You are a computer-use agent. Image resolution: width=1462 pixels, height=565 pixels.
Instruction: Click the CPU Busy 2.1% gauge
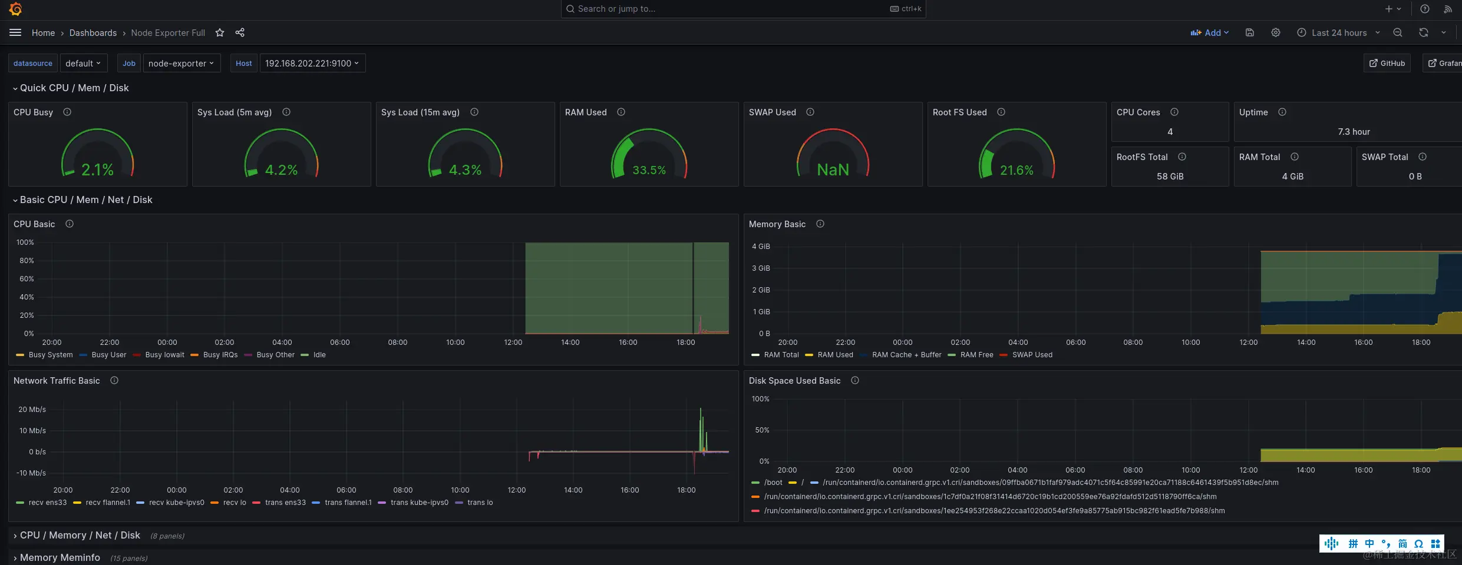click(x=97, y=153)
